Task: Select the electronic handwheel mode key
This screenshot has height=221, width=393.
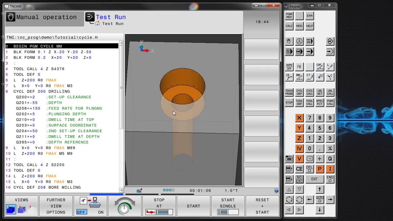Action: coord(299,41)
